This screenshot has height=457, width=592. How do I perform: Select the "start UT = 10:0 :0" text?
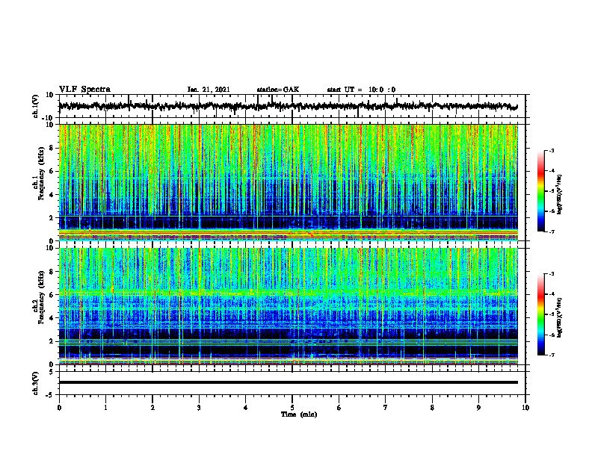[361, 90]
